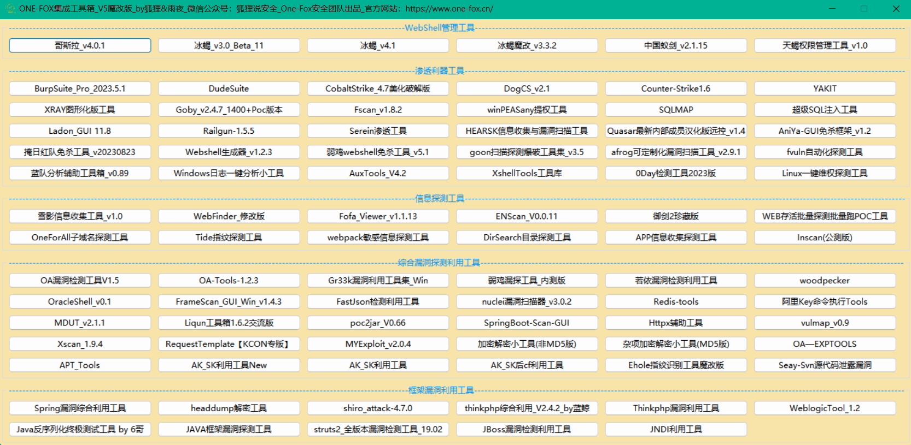Open DudeSuite tool
Viewport: 911px width, 445px height.
(x=229, y=88)
